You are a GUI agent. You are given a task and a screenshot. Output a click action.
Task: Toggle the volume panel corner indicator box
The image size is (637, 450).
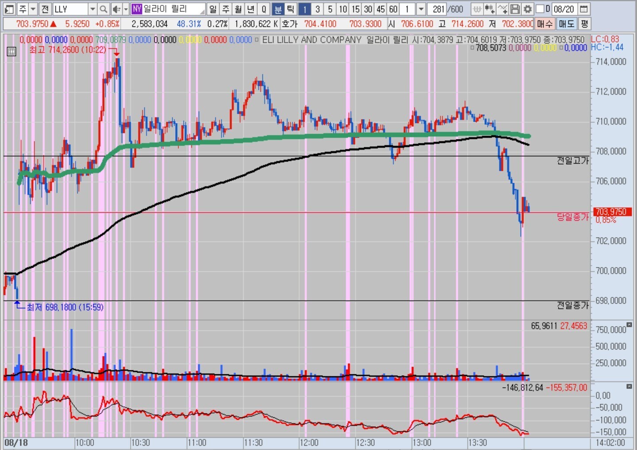click(629, 325)
